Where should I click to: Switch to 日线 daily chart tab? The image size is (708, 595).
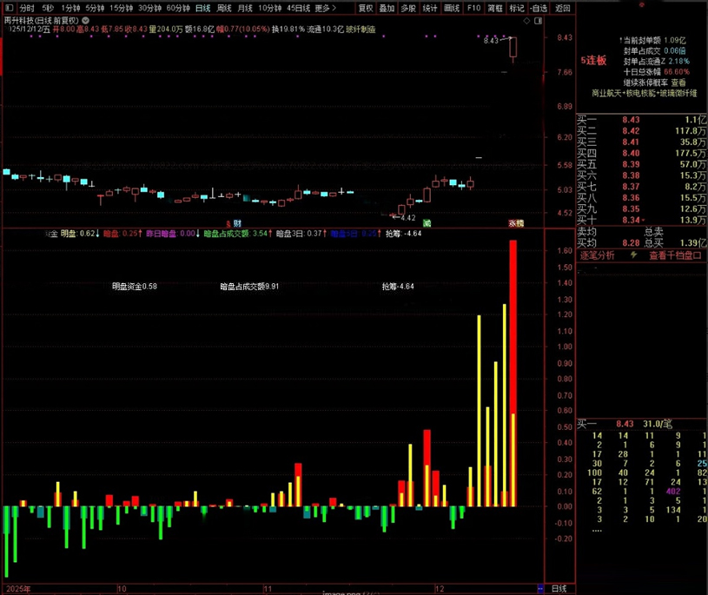pyautogui.click(x=202, y=8)
